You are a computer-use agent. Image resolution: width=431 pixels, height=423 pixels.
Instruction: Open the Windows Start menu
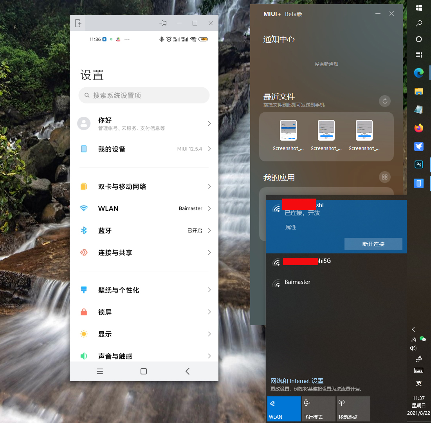[x=418, y=8]
